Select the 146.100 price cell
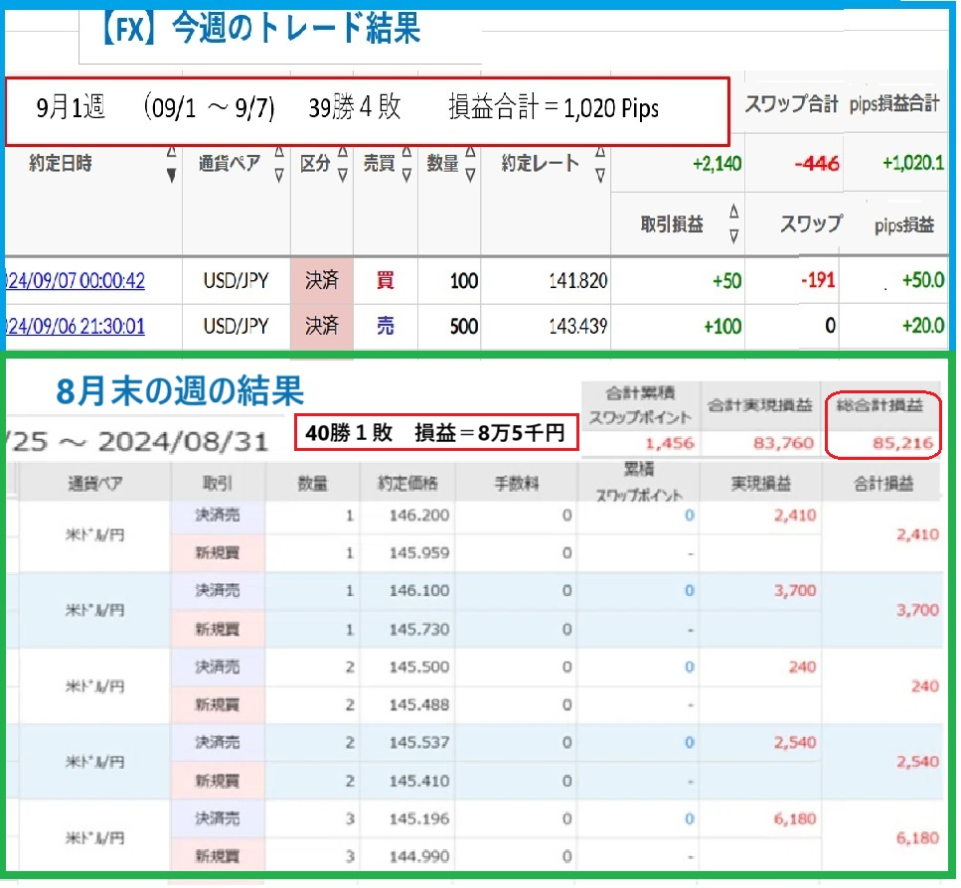 click(419, 591)
